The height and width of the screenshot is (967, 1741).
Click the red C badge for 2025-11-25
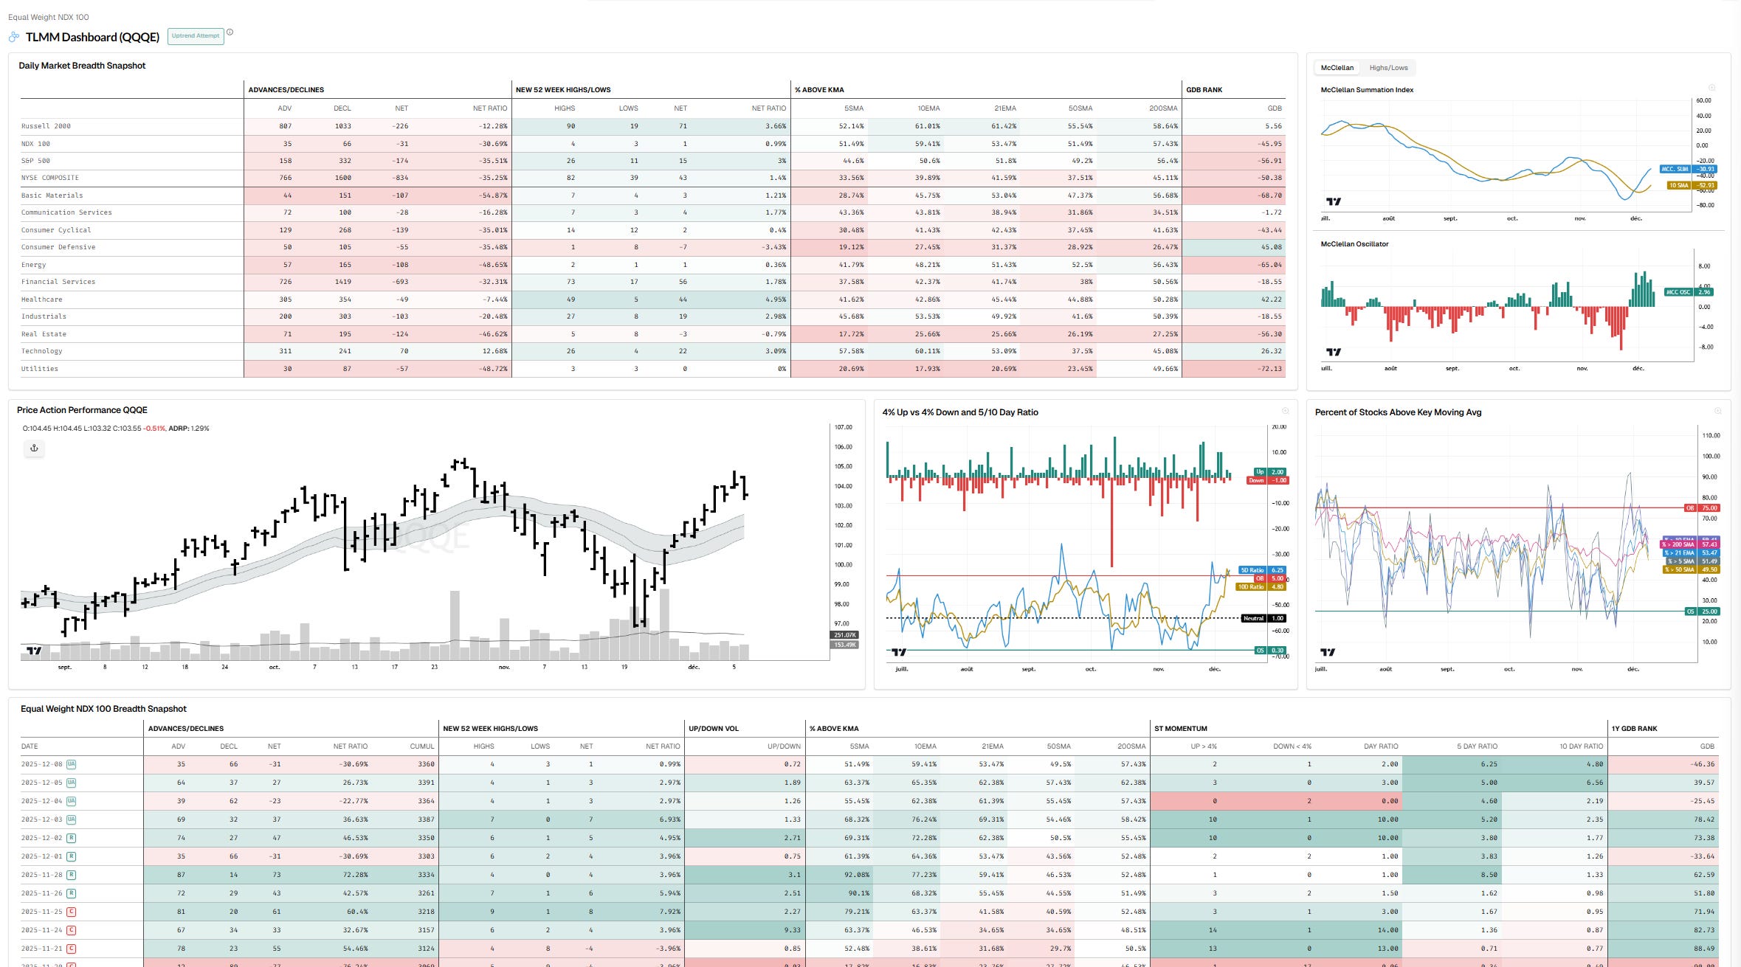(72, 912)
